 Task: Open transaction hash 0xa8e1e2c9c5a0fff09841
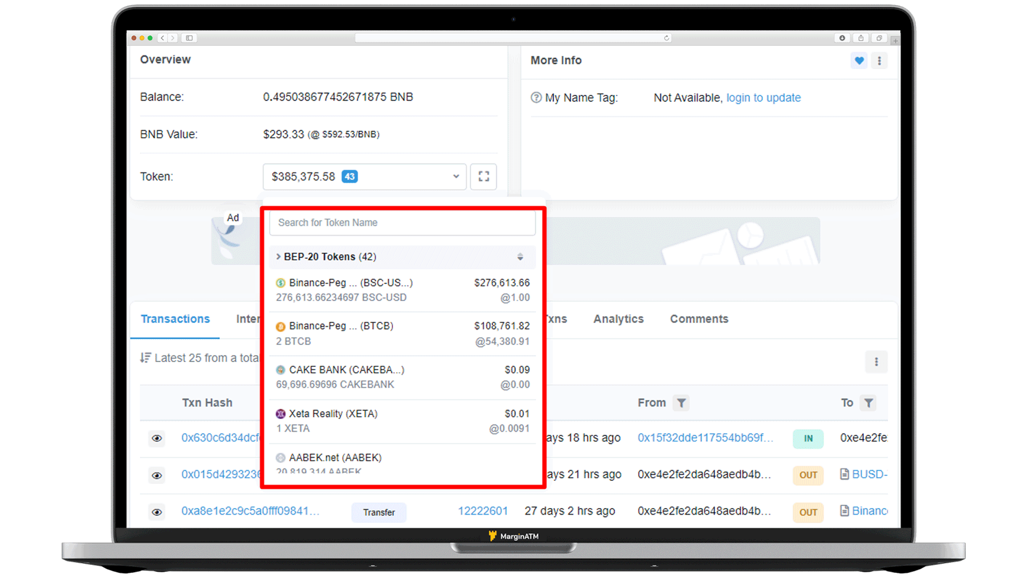250,511
